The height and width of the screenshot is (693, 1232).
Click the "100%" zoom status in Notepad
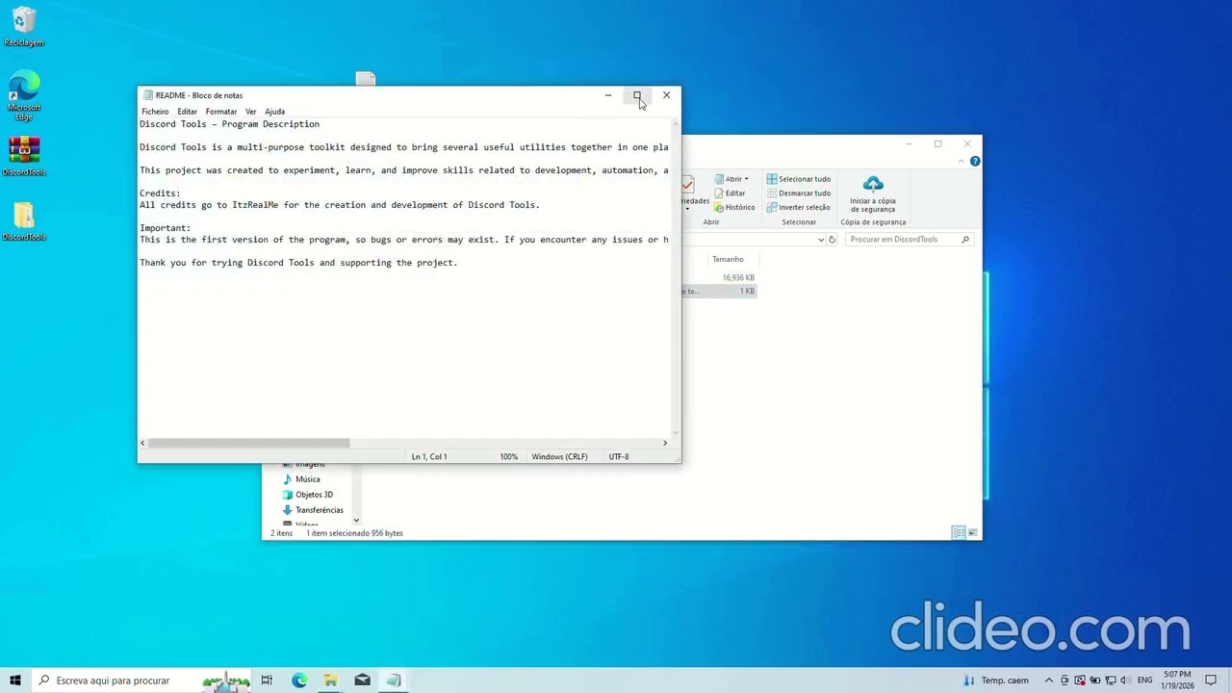[x=508, y=456]
